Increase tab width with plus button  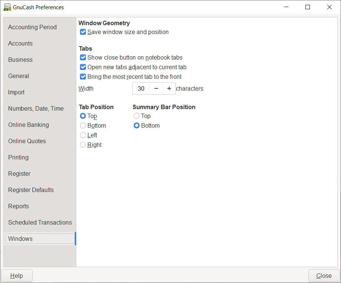[x=169, y=89]
